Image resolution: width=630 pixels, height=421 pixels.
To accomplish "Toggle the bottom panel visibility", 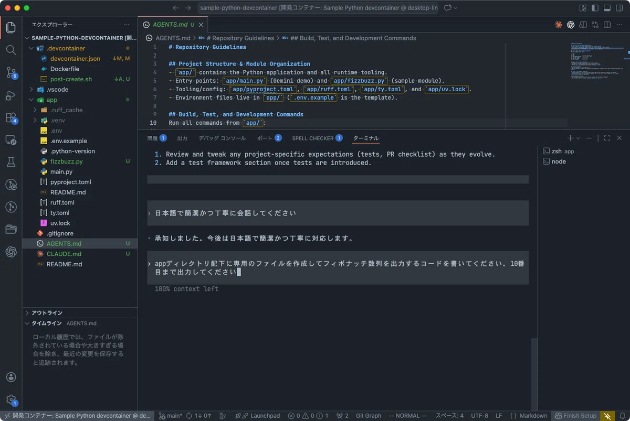I will [607, 8].
